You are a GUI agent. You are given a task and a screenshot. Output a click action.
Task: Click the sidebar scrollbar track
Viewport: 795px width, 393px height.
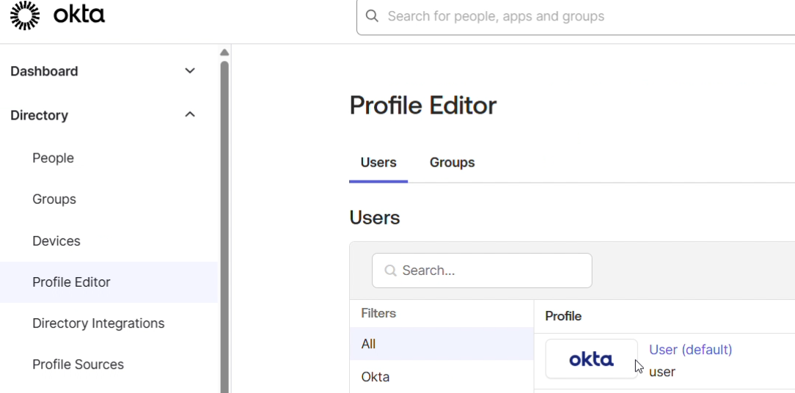[x=224, y=228]
